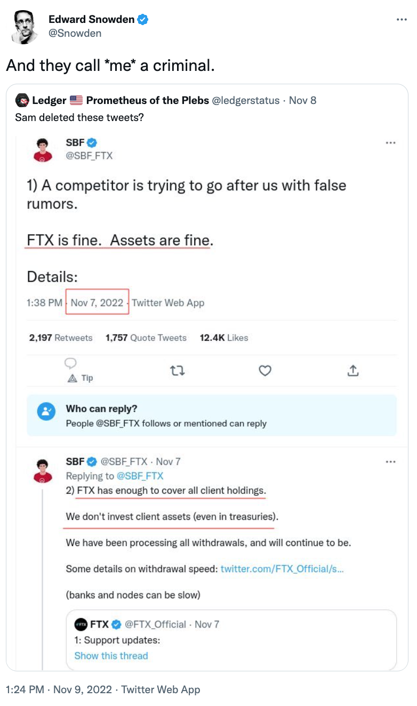Click the Who can reply people icon
The height and width of the screenshot is (706, 417).
pos(46,411)
